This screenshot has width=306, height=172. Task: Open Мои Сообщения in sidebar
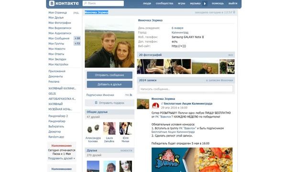pyautogui.click(x=59, y=38)
